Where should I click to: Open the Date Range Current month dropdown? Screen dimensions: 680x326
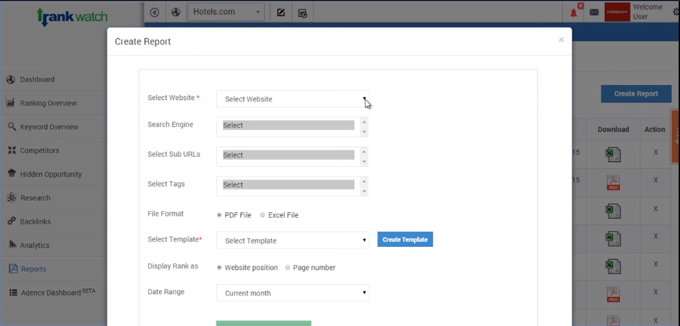click(x=293, y=293)
